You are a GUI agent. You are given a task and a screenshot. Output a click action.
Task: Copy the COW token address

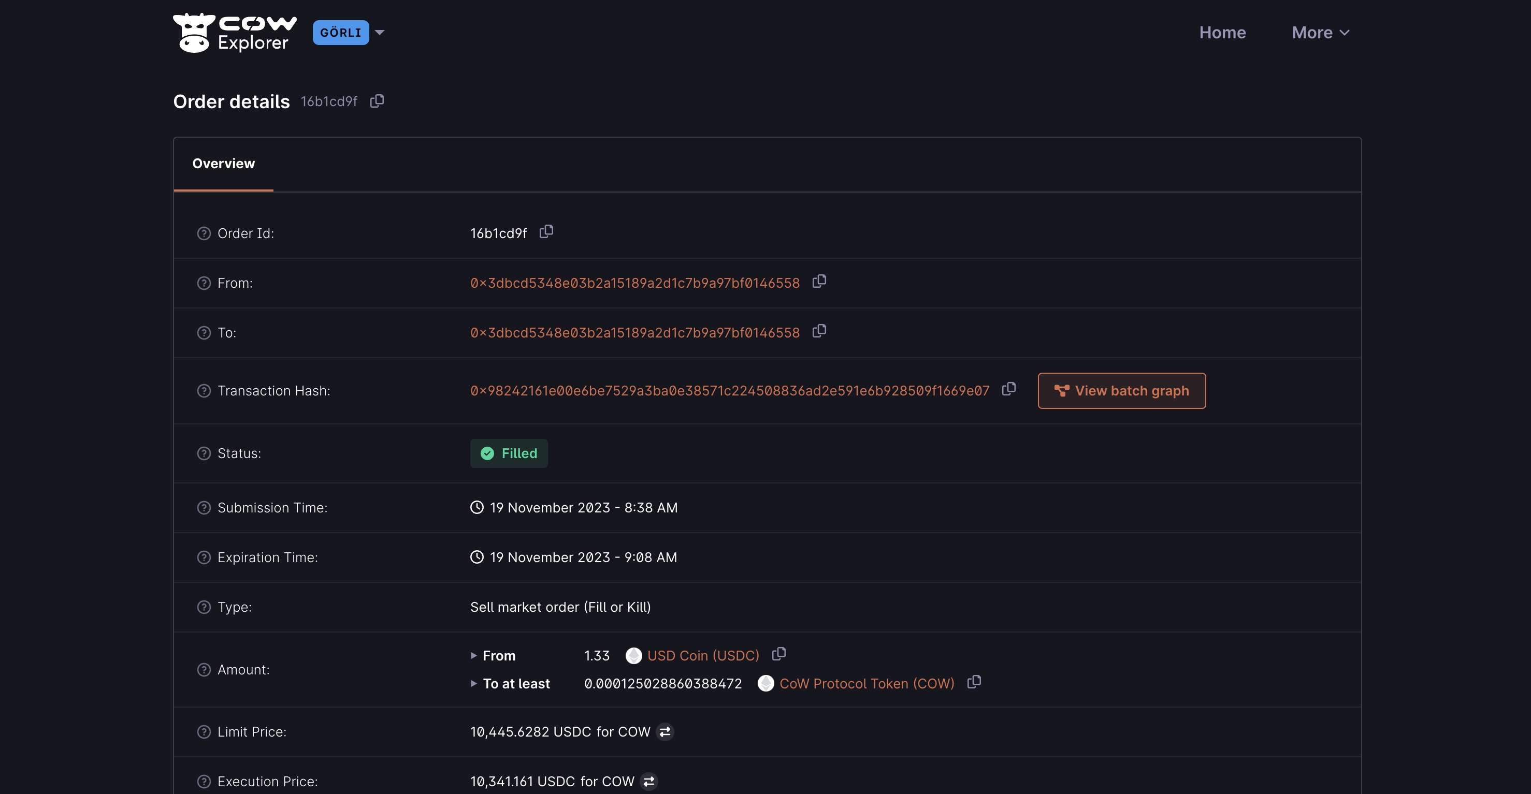pos(974,682)
